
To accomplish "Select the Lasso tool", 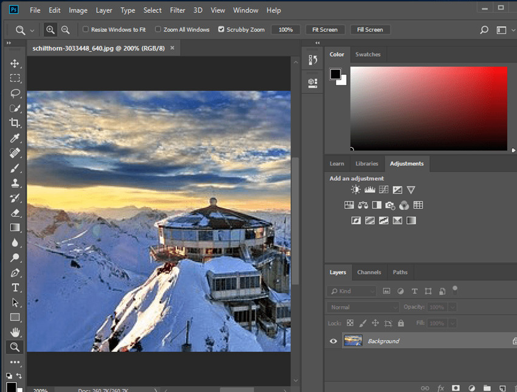I will tap(15, 93).
